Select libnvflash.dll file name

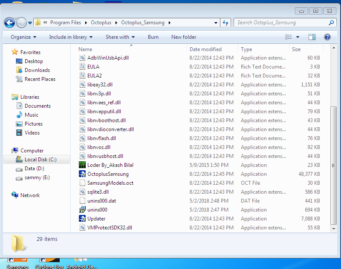click(101, 138)
